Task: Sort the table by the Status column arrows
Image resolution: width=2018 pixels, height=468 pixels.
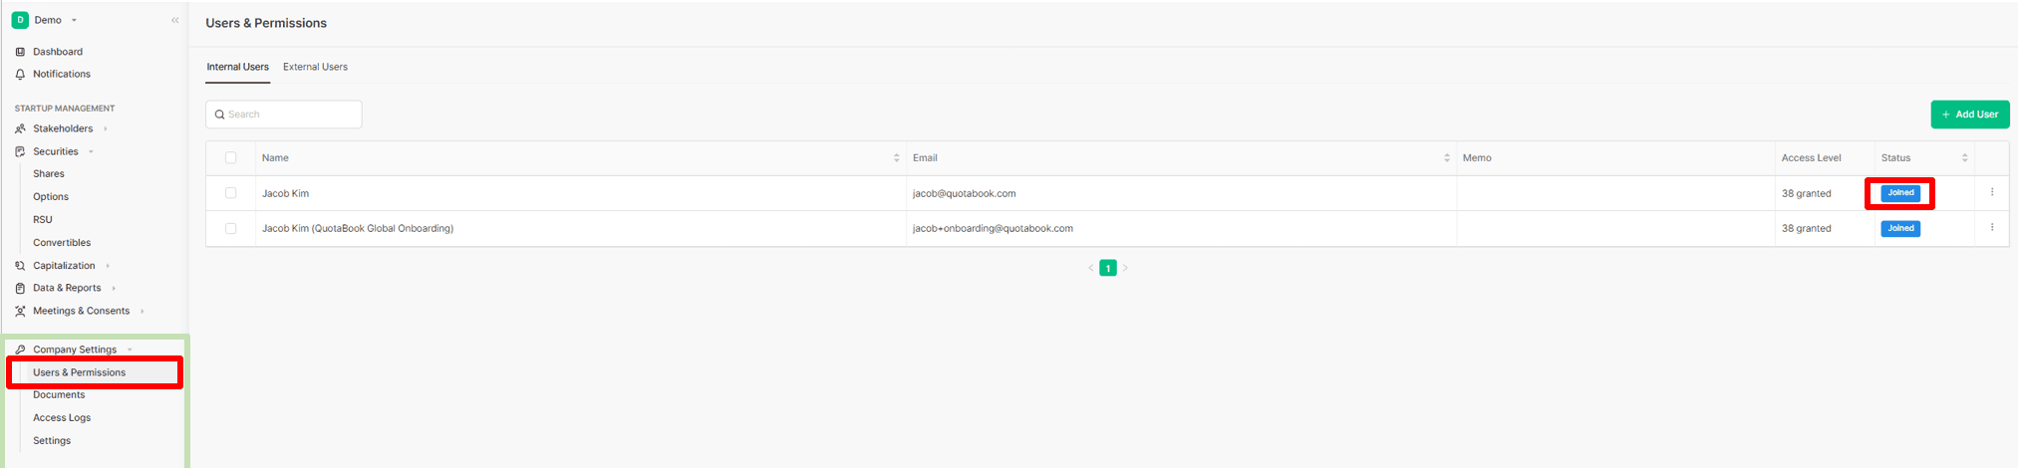Action: pyautogui.click(x=1965, y=158)
